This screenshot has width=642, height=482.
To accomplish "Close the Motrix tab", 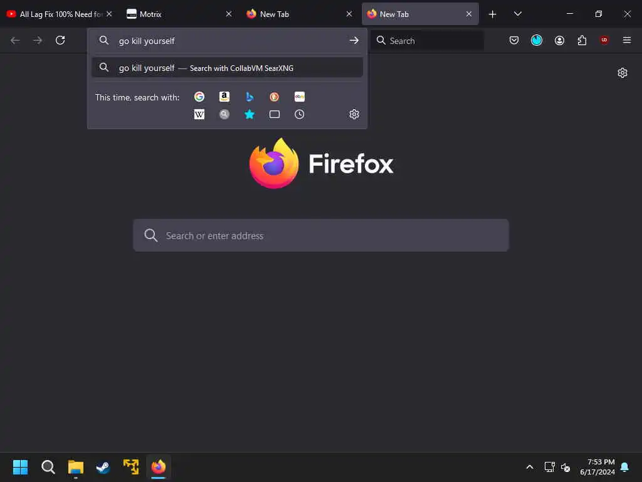I will pyautogui.click(x=229, y=14).
